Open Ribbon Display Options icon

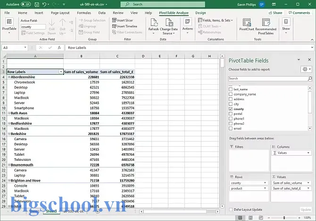point(274,4)
